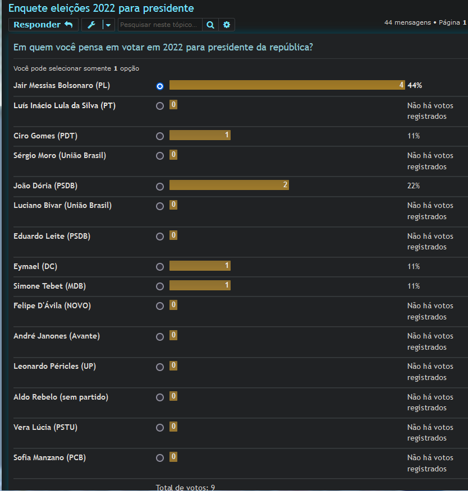
Task: Click the Responder reply button
Action: [x=43, y=25]
